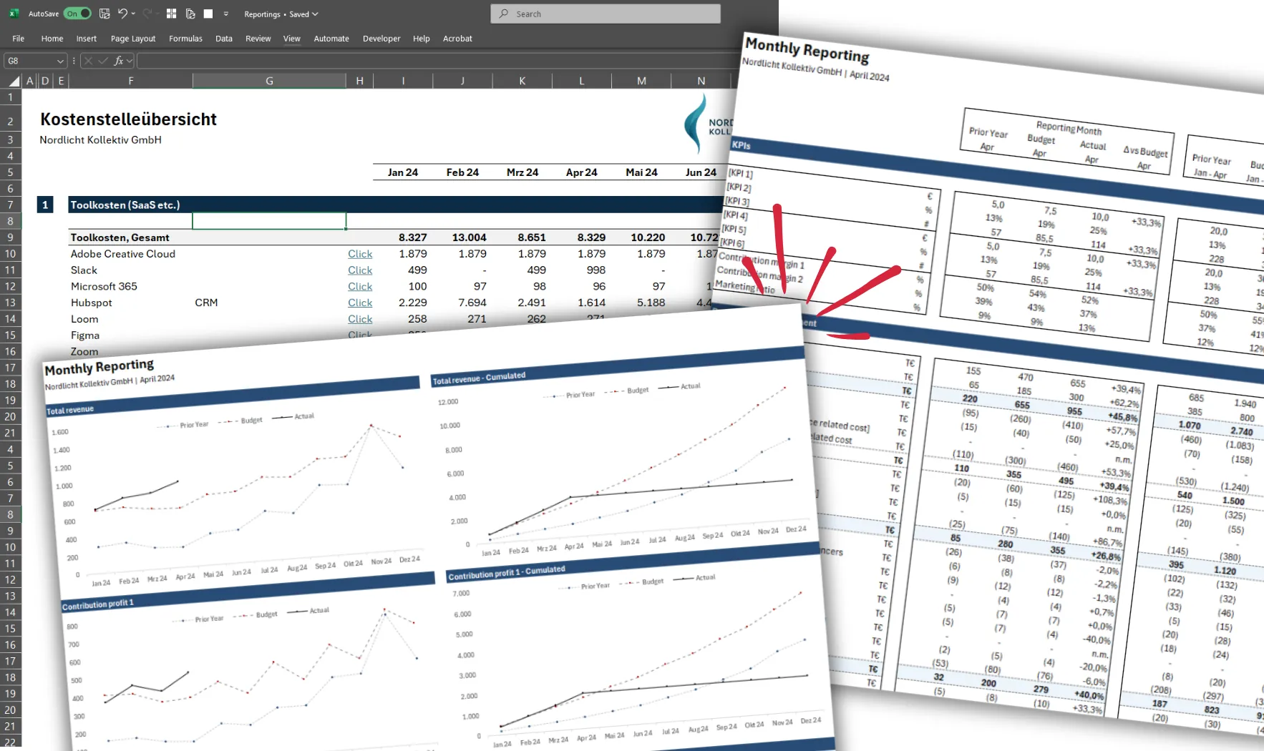This screenshot has height=751, width=1264.
Task: Switch to the Home ribbon tab
Action: coord(52,39)
